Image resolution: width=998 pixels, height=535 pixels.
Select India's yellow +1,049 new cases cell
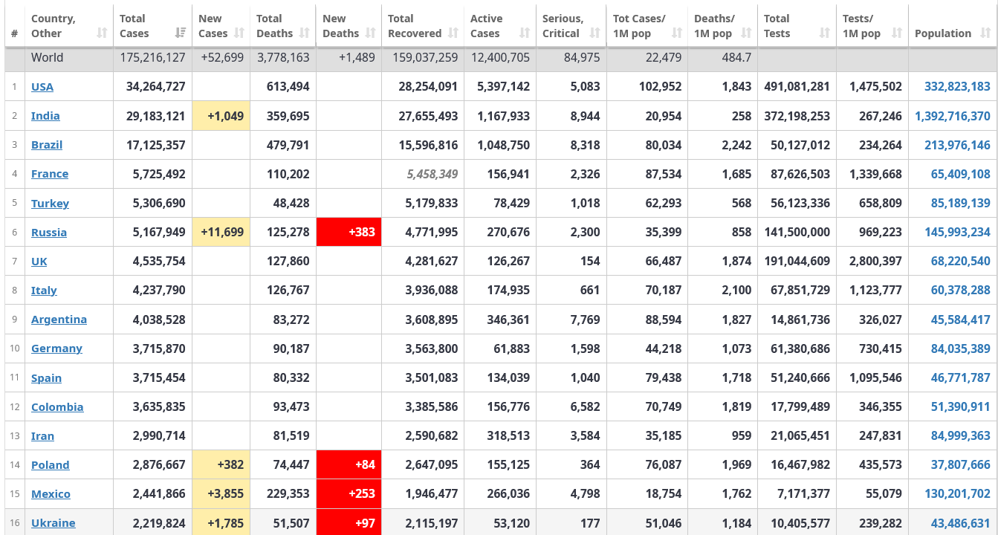(x=221, y=116)
